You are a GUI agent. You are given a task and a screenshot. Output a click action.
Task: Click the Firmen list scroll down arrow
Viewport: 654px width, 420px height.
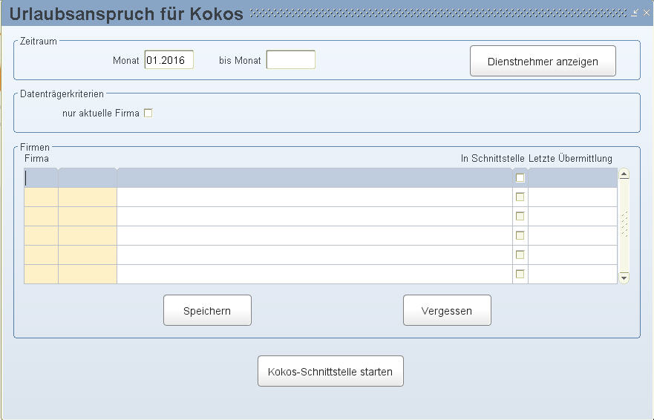tap(624, 278)
